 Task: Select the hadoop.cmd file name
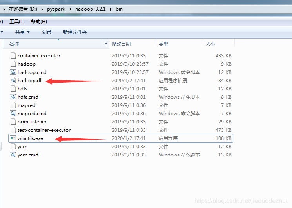point(32,72)
